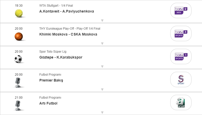Open the Khimki Moskova - CSKA Moskova match
202x115 pixels.
click(68, 34)
